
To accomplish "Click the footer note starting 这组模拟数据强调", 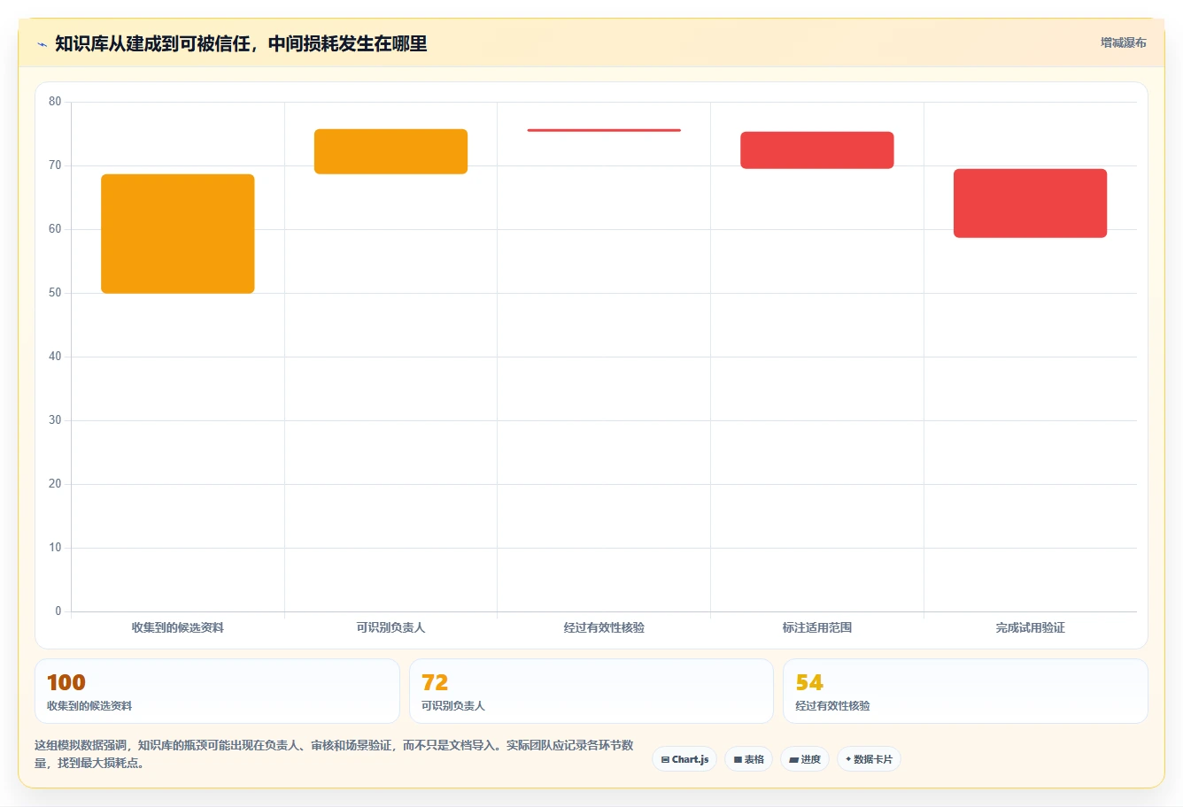I will (335, 754).
